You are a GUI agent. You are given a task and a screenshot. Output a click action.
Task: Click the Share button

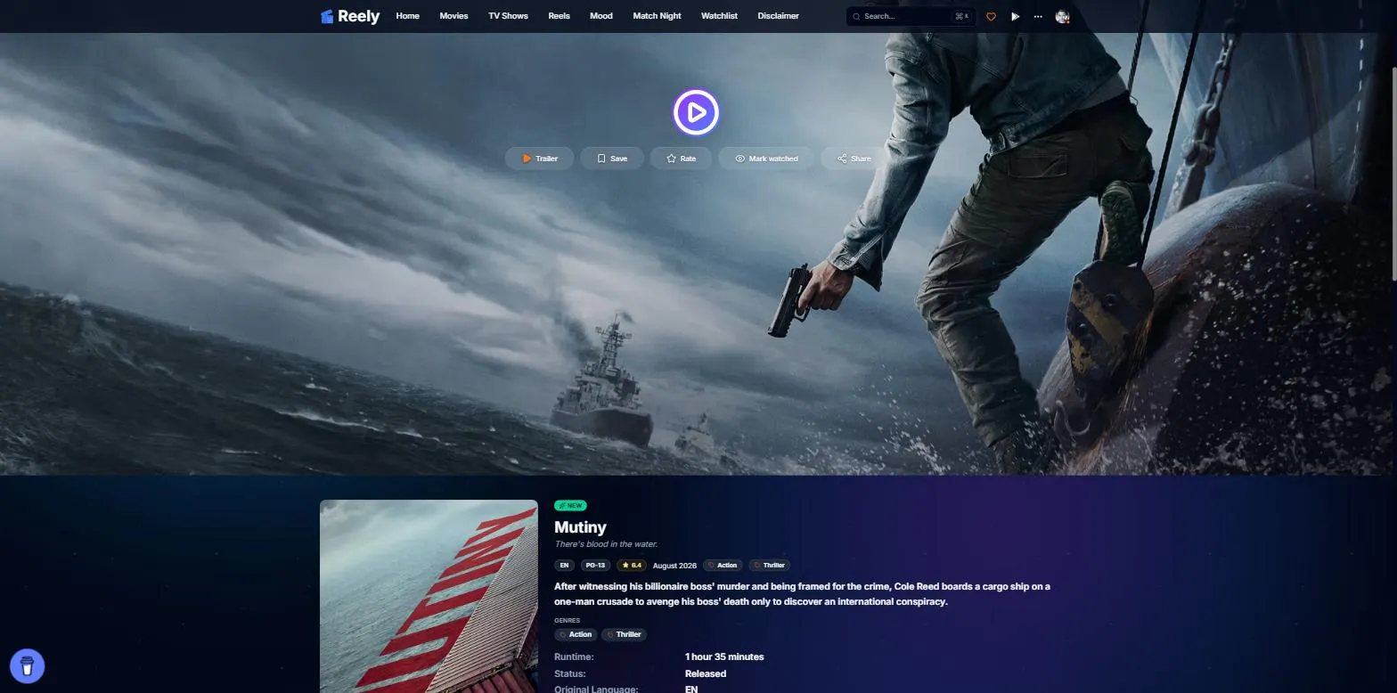[854, 159]
